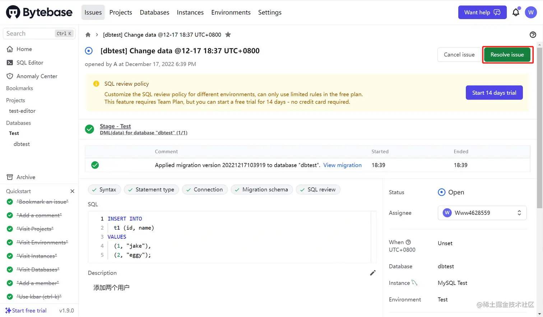Screen dimensions: 543x317
Task: Go to home via breadcrumb icon
Action: tap(88, 35)
